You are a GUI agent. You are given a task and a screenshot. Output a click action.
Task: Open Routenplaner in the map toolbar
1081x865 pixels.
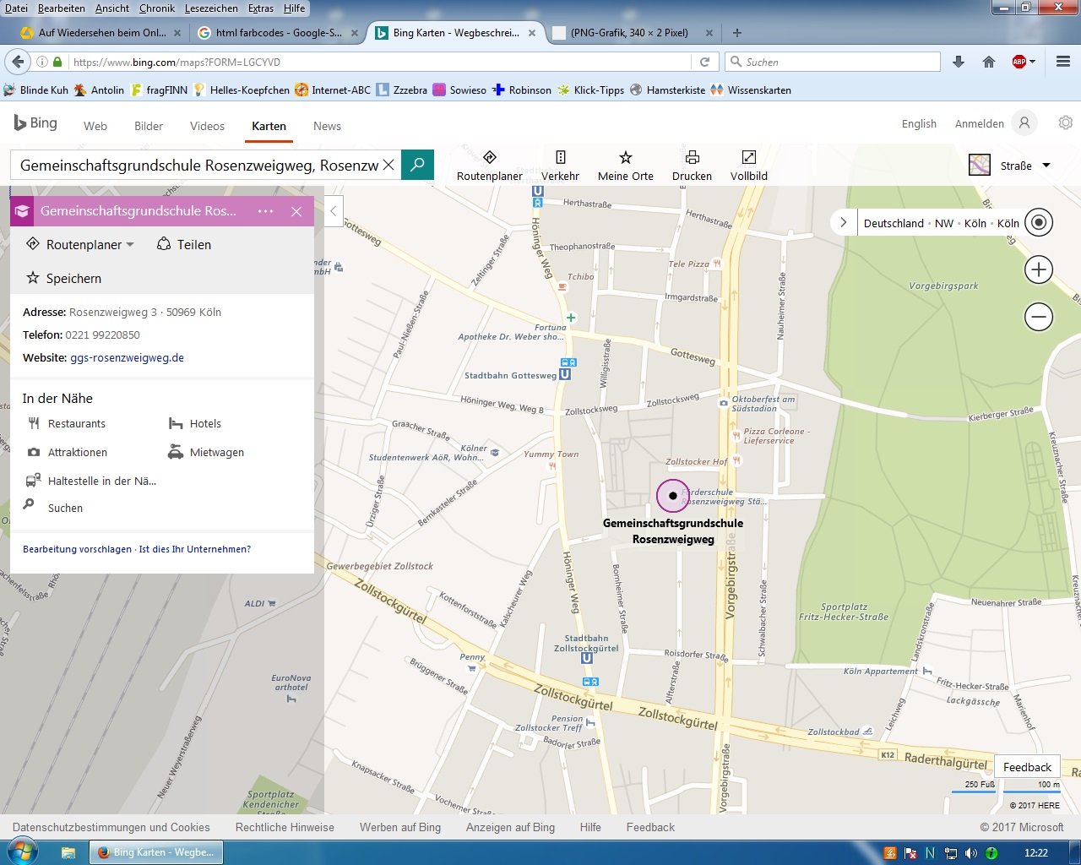[x=489, y=166]
